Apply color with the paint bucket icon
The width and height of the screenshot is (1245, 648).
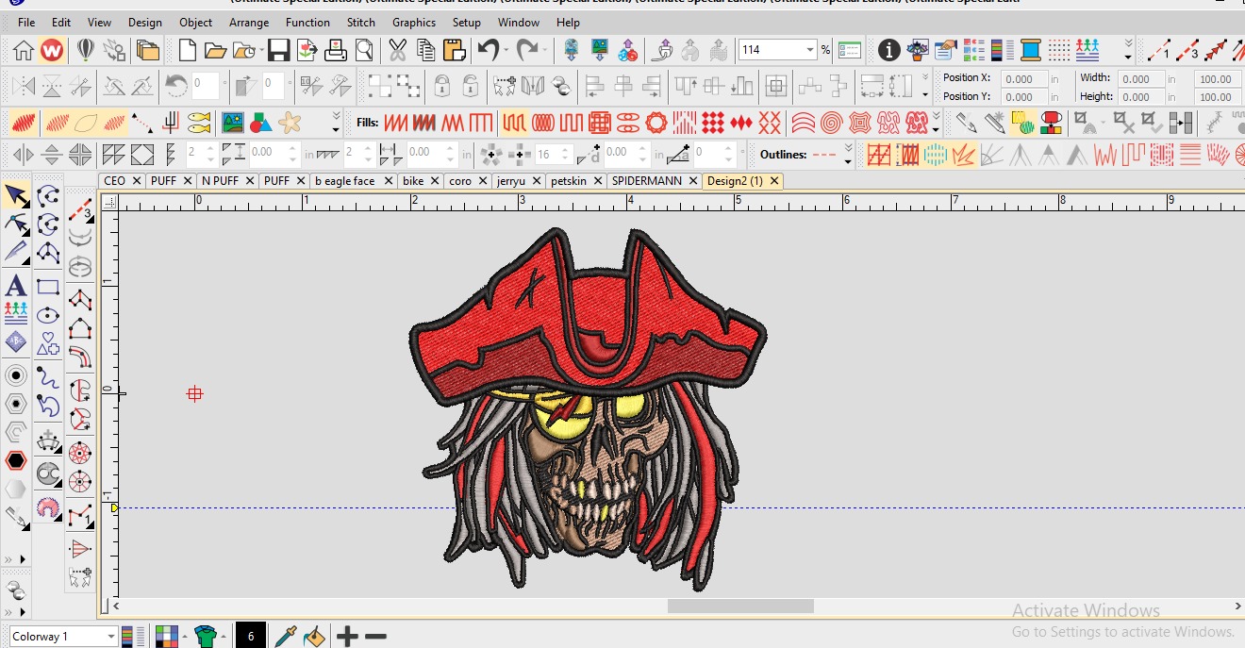point(313,637)
